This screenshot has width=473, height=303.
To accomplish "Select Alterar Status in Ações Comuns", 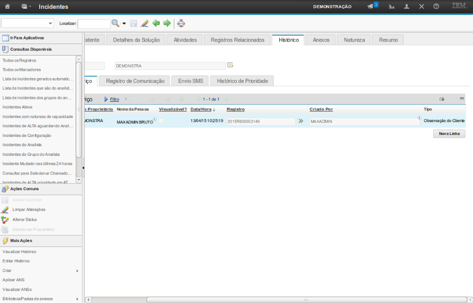I will (25, 219).
